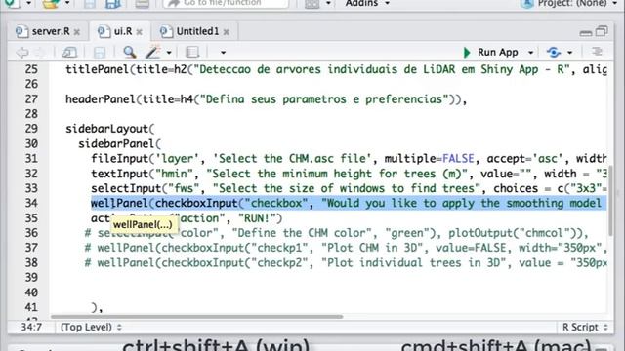This screenshot has width=625, height=351.
Task: Click the document outline icon
Action: click(x=597, y=52)
